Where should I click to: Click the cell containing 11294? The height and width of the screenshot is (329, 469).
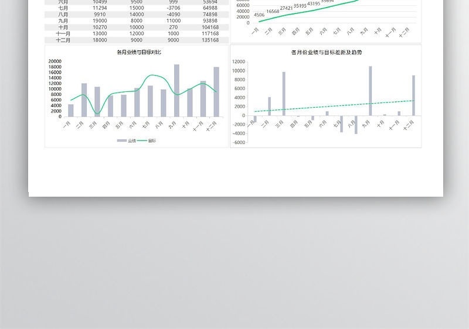[100, 8]
